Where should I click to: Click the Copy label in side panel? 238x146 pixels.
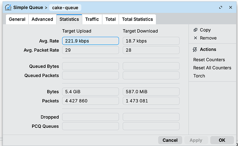[205, 30]
